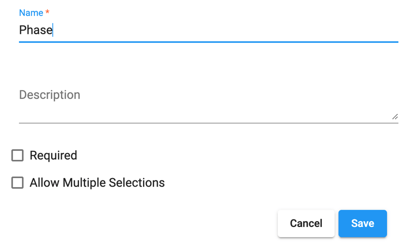Click the empty square box beside Required
This screenshot has height=244, width=406.
coord(18,156)
